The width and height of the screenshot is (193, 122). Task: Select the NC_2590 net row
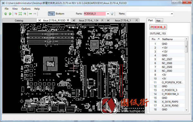pyautogui.click(x=167, y=71)
